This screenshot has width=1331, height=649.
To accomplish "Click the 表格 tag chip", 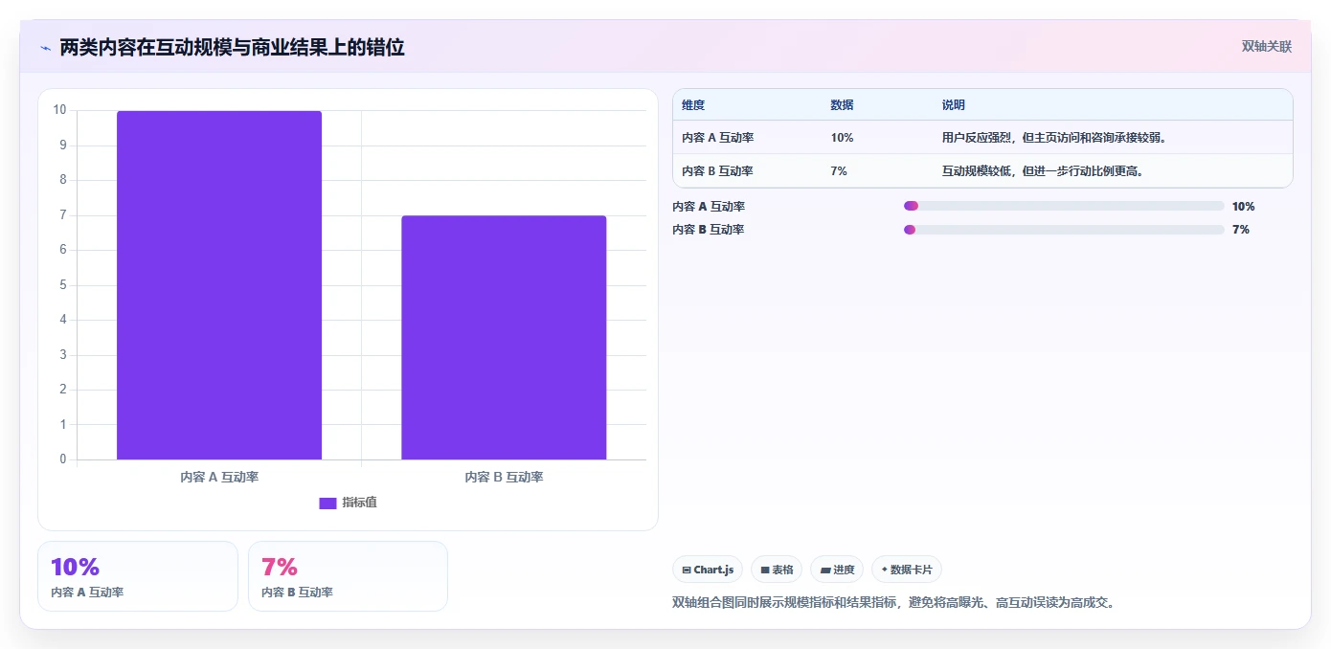I will coord(777,570).
